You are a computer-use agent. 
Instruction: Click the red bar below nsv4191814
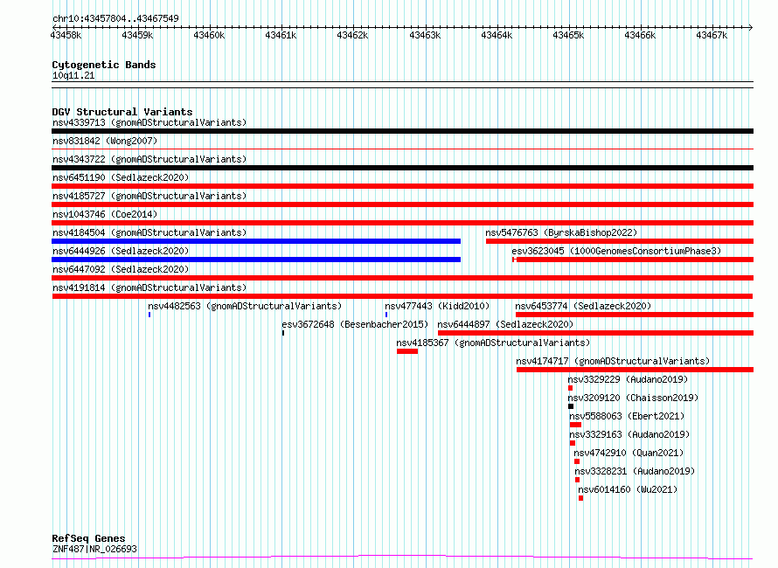point(402,296)
